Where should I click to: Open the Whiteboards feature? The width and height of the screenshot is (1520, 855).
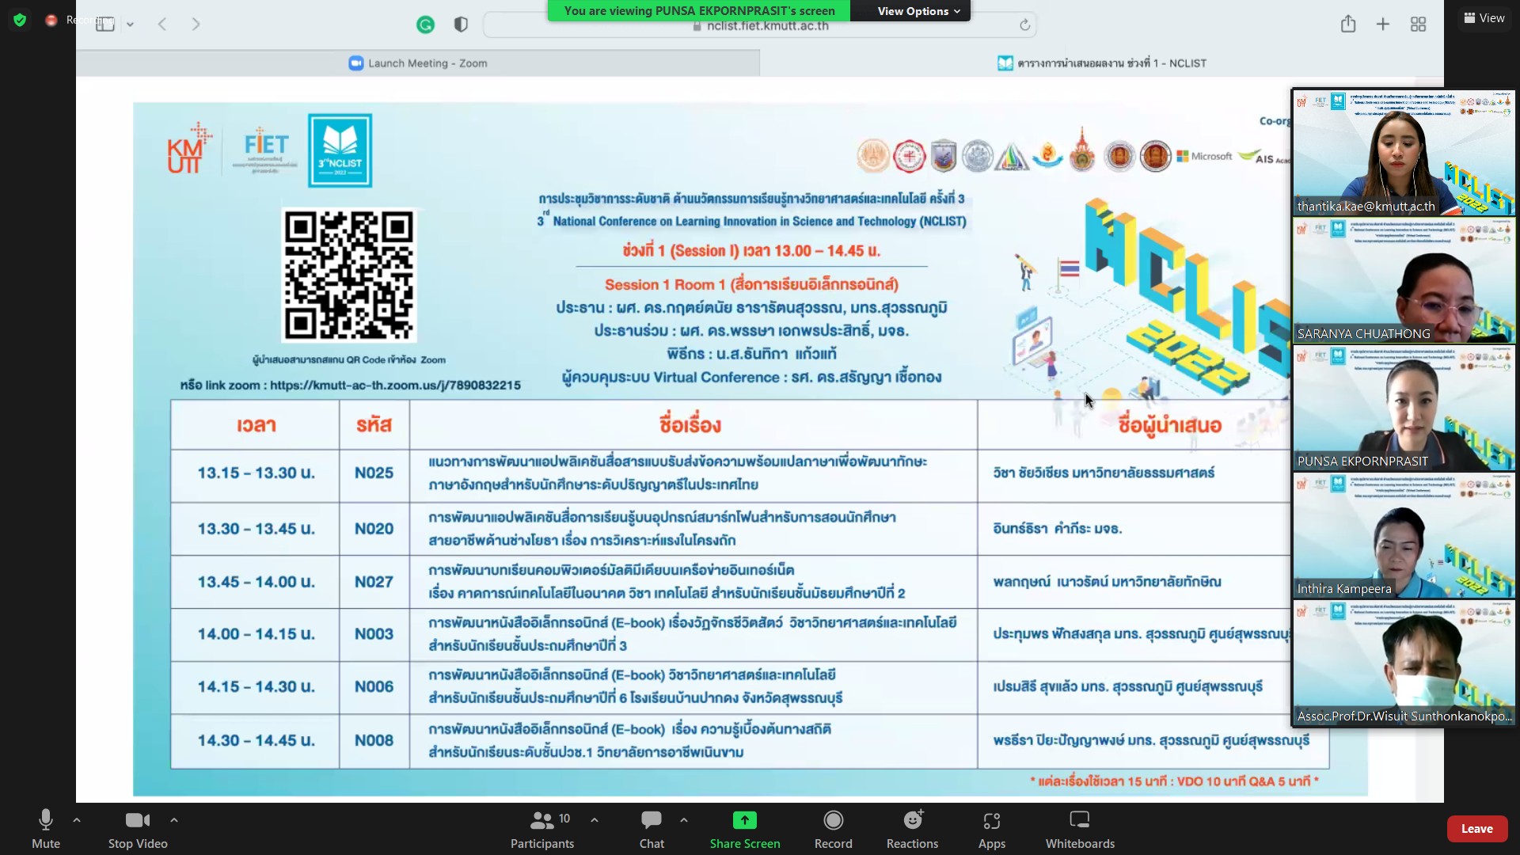pos(1079,828)
